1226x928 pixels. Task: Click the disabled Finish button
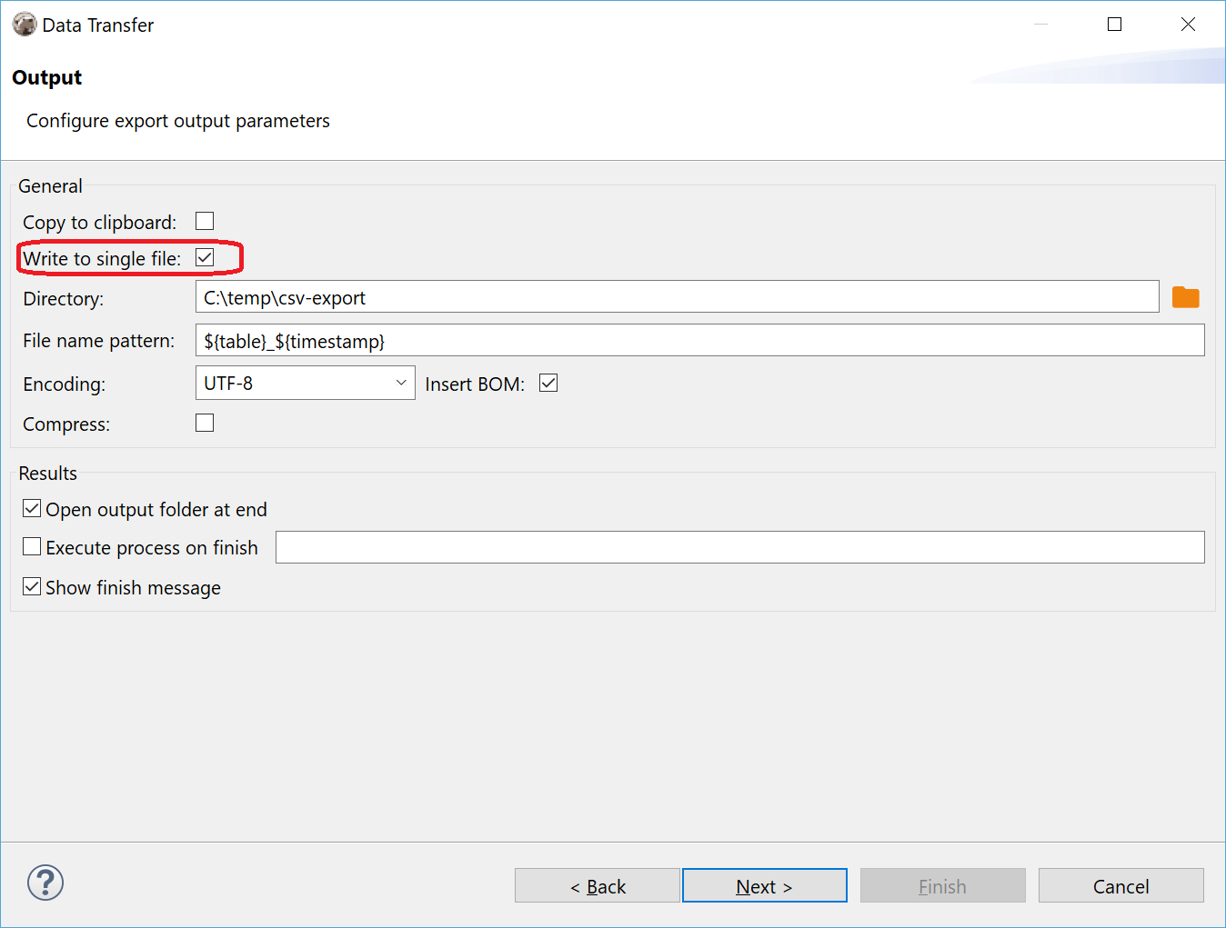coord(942,885)
